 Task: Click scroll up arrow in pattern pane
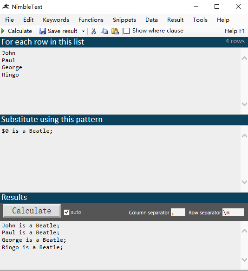click(x=244, y=136)
